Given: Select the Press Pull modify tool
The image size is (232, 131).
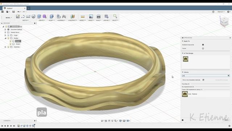Looking at the screenshot, I should tap(51, 16).
